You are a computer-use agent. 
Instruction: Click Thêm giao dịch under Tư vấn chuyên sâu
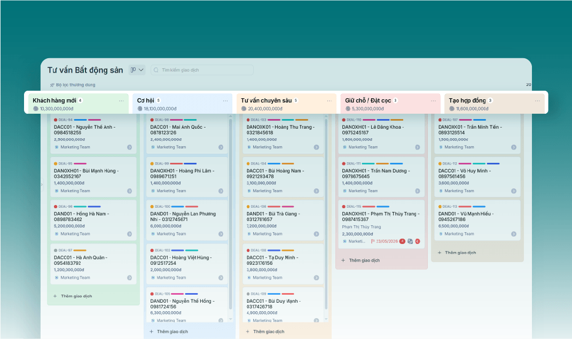(265, 332)
